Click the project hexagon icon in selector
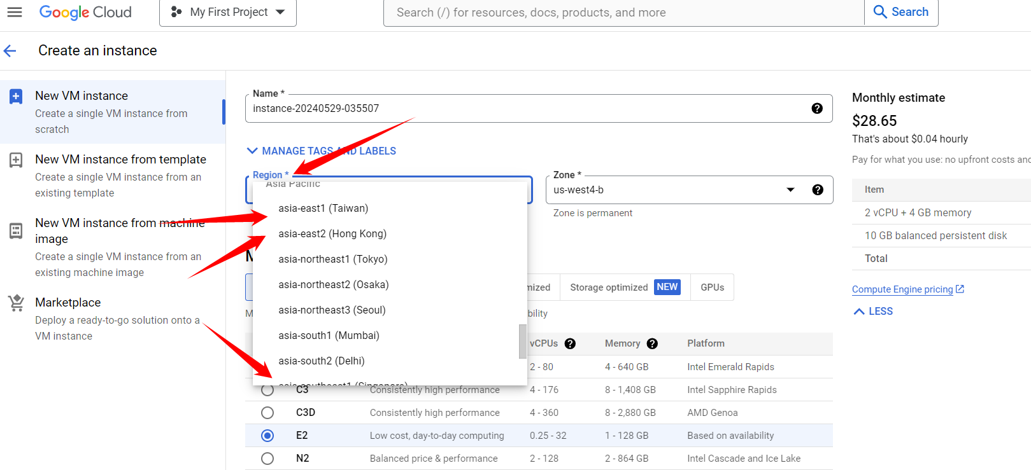This screenshot has width=1031, height=470. tap(176, 12)
